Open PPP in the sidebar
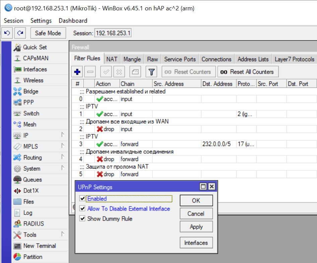Screen dimensions: 317x263 tap(40, 103)
